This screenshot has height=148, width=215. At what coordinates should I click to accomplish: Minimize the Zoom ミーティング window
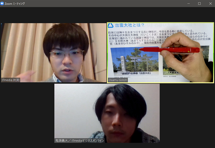(x=189, y=4)
